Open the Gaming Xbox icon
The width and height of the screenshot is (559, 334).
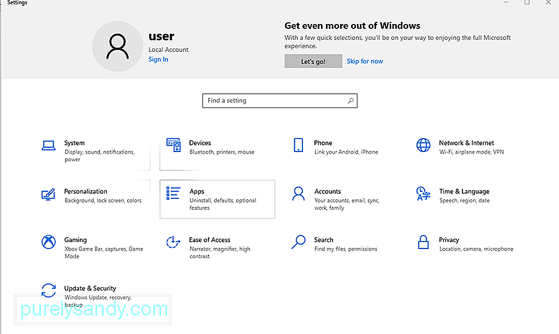[x=49, y=242]
